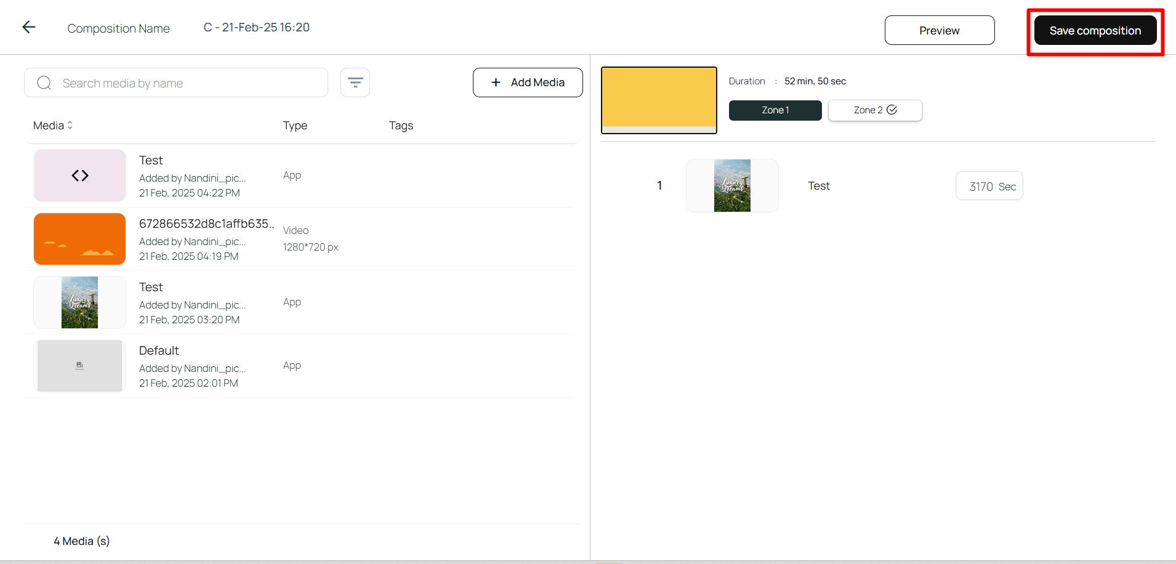The width and height of the screenshot is (1176, 564).
Task: Sort list by Media column arrows
Action: tap(70, 125)
